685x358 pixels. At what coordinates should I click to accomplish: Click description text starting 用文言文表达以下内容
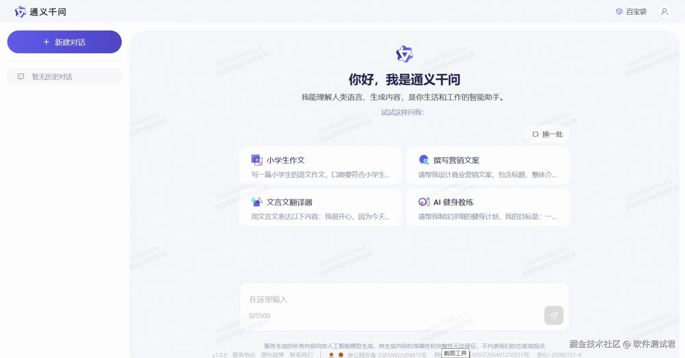point(321,216)
